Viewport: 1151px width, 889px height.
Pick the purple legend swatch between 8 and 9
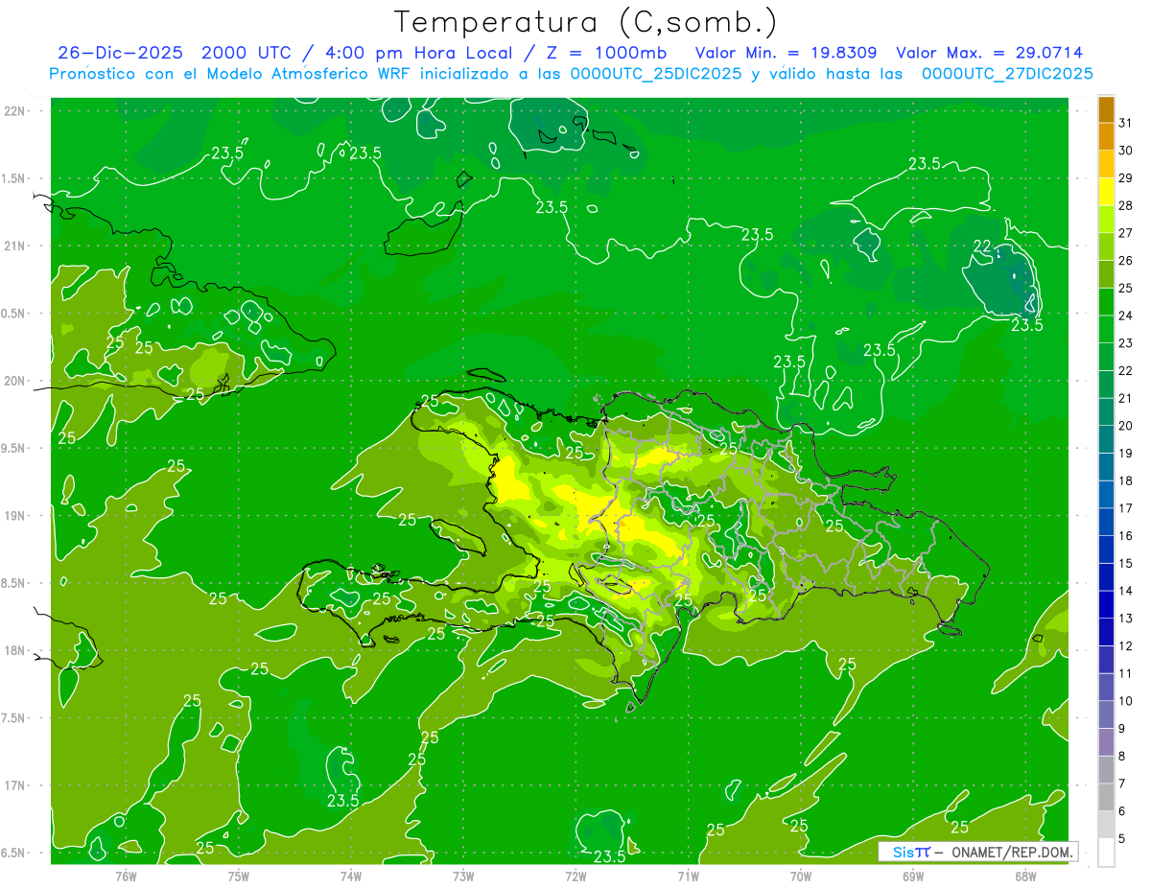click(1106, 742)
